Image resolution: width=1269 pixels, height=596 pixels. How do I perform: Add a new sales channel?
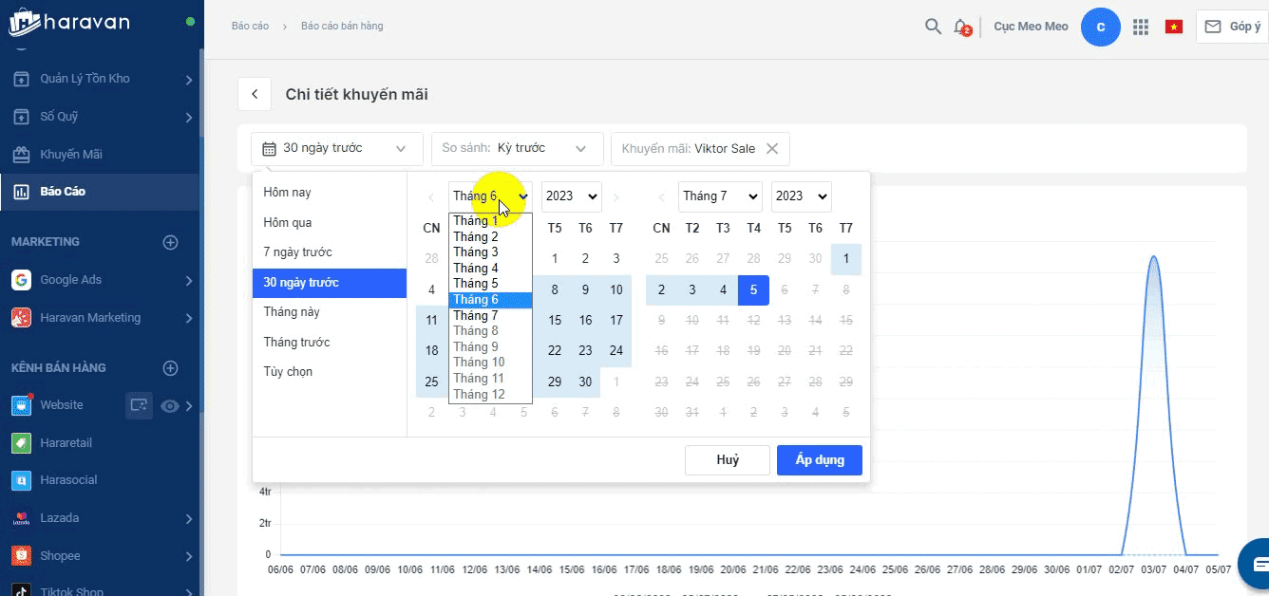pos(171,368)
